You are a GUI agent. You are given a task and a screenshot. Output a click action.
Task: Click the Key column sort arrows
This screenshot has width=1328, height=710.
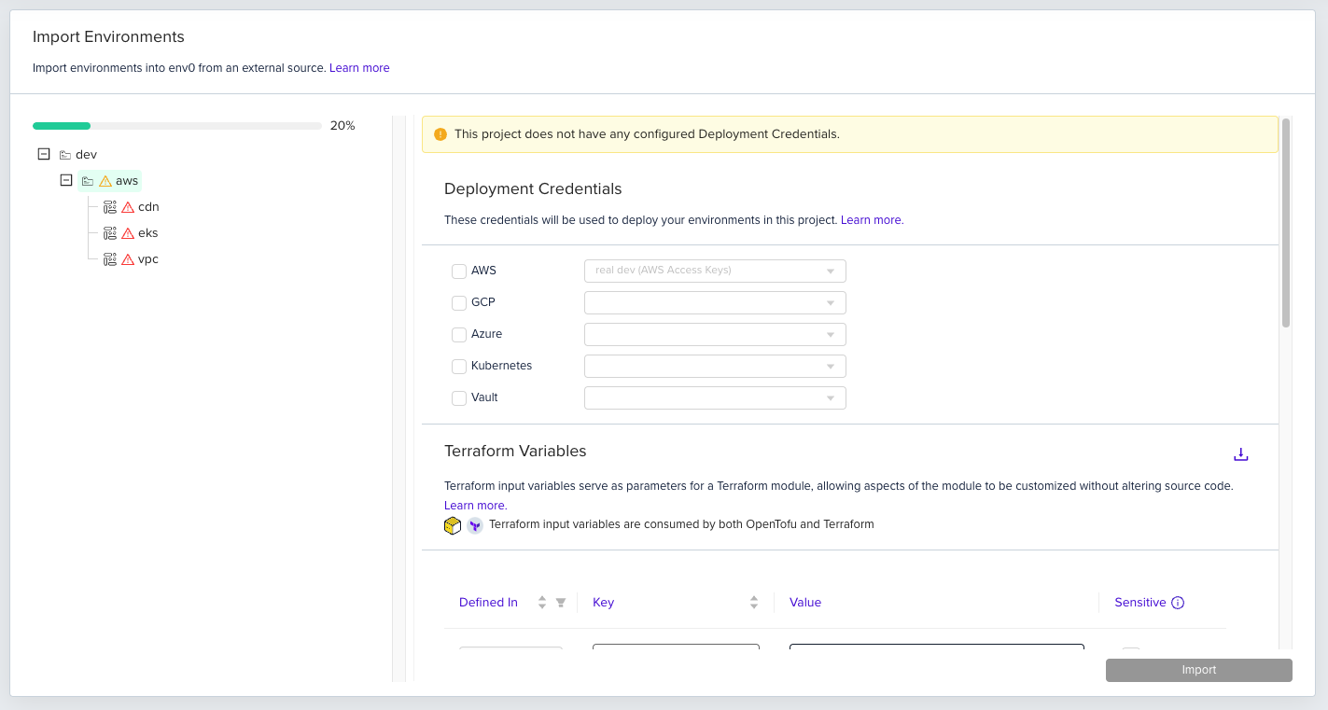click(754, 603)
